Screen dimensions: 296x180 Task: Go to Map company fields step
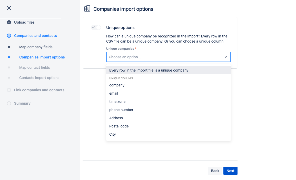tap(36, 47)
